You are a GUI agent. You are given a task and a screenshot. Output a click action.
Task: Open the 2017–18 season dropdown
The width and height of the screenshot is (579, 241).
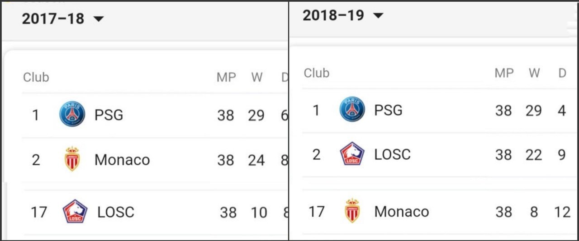pos(63,19)
